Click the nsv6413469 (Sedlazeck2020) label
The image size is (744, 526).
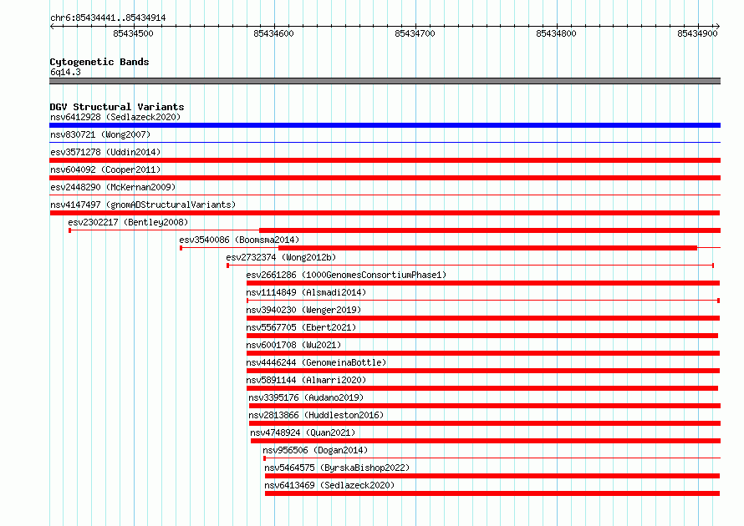click(329, 485)
